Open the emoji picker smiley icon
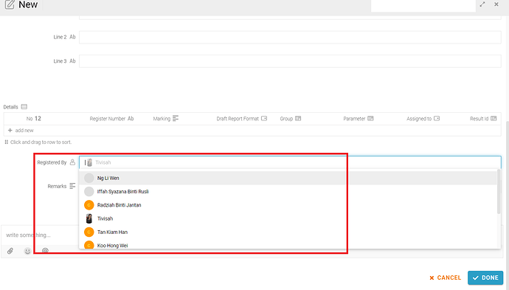The image size is (509, 290). pos(27,251)
